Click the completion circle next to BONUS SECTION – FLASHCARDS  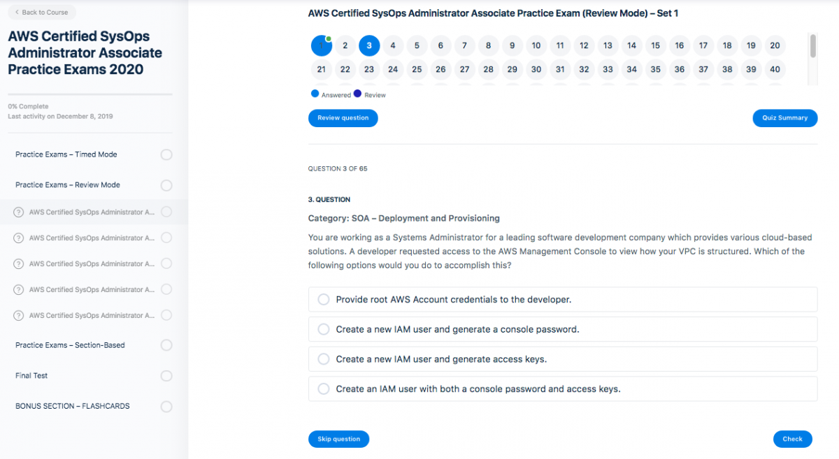click(x=166, y=406)
